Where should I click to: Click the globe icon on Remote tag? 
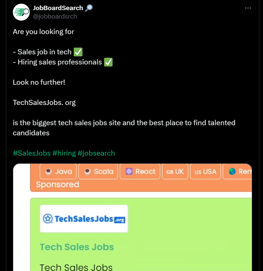tap(232, 171)
